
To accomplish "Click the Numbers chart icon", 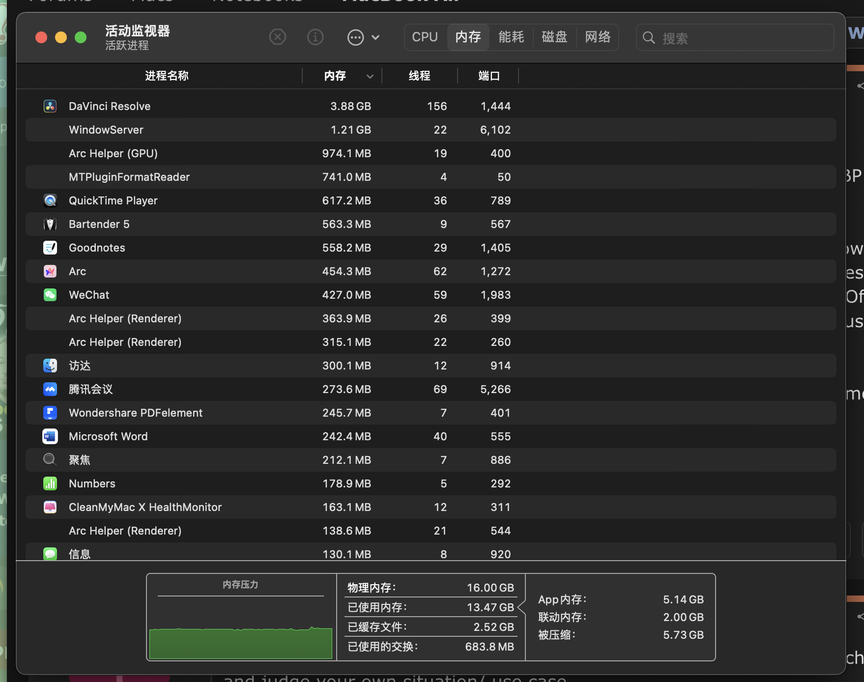I will (x=50, y=483).
